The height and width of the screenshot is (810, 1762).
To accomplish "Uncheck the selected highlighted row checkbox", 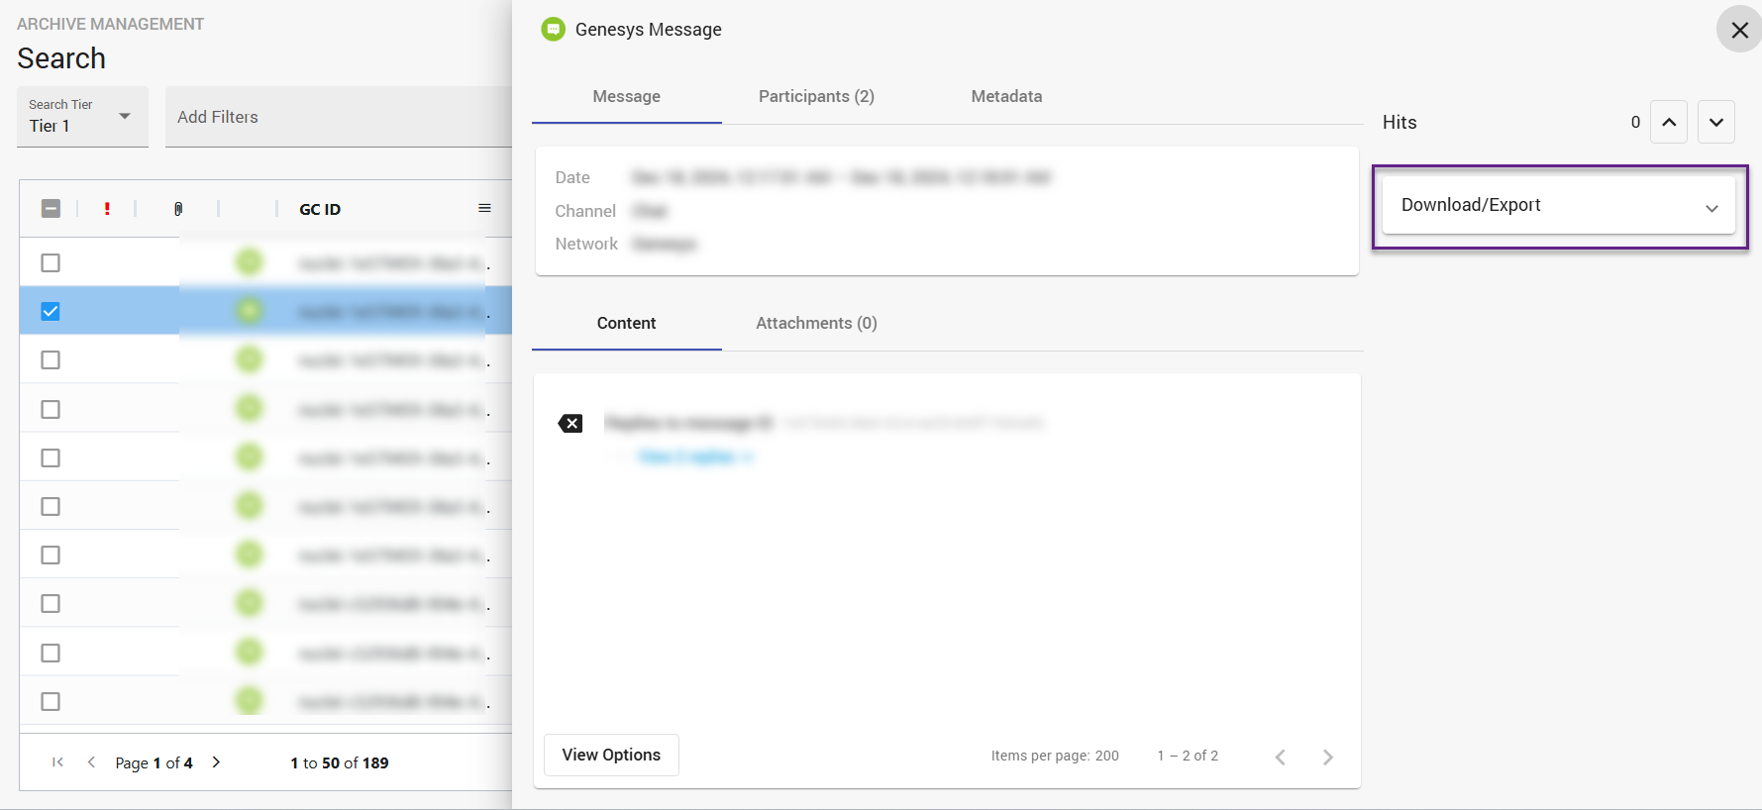I will 51,311.
